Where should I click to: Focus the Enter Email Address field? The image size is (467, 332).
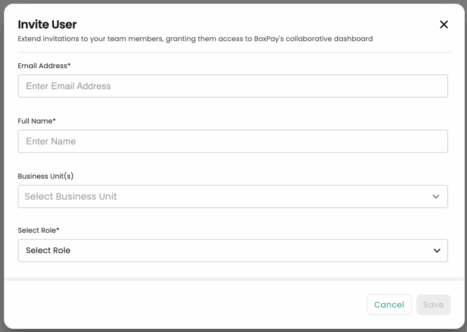click(233, 86)
